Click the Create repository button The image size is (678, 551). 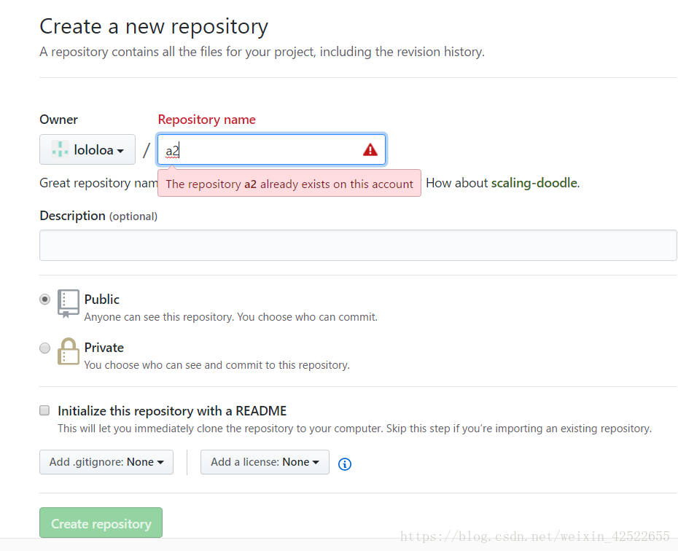[x=101, y=523]
